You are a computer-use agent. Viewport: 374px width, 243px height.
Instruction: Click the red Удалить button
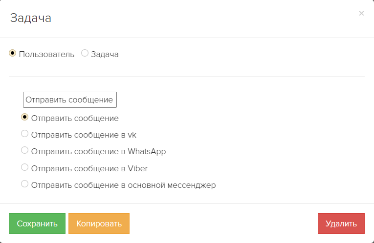point(341,223)
